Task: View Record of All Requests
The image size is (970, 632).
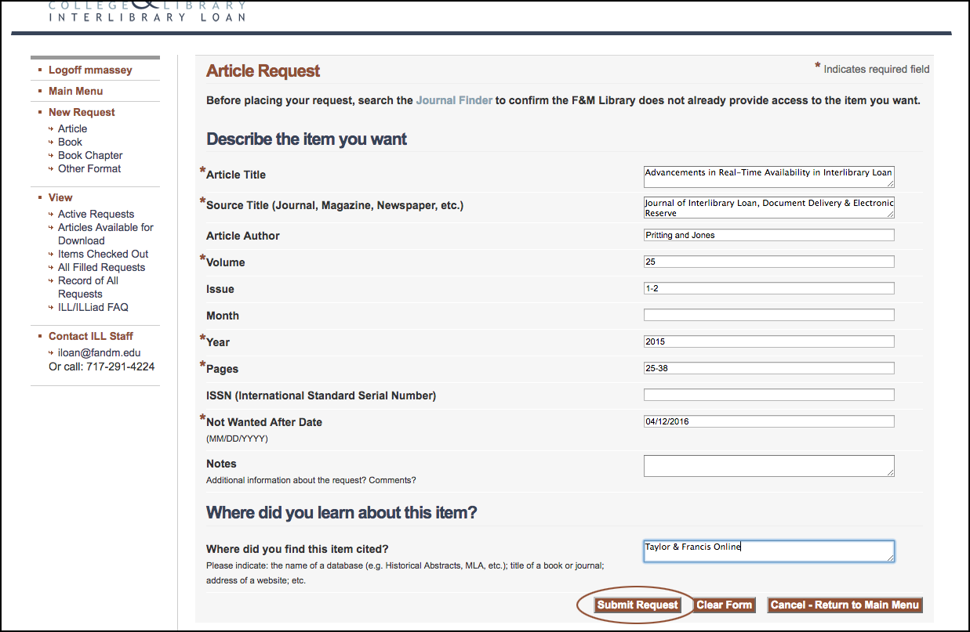Action: pyautogui.click(x=88, y=280)
